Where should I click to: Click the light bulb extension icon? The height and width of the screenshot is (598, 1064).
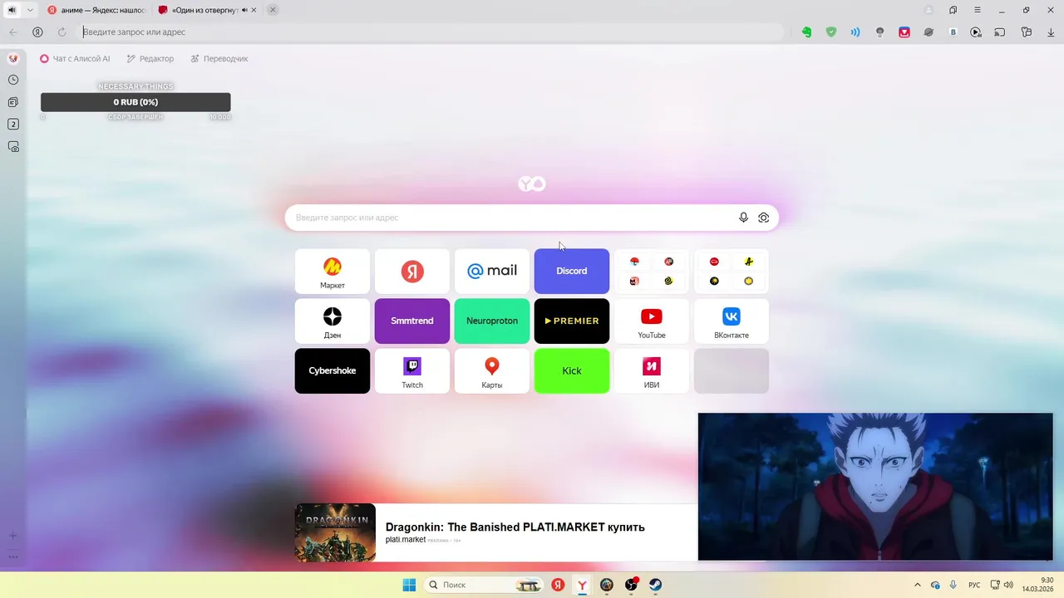tap(879, 32)
